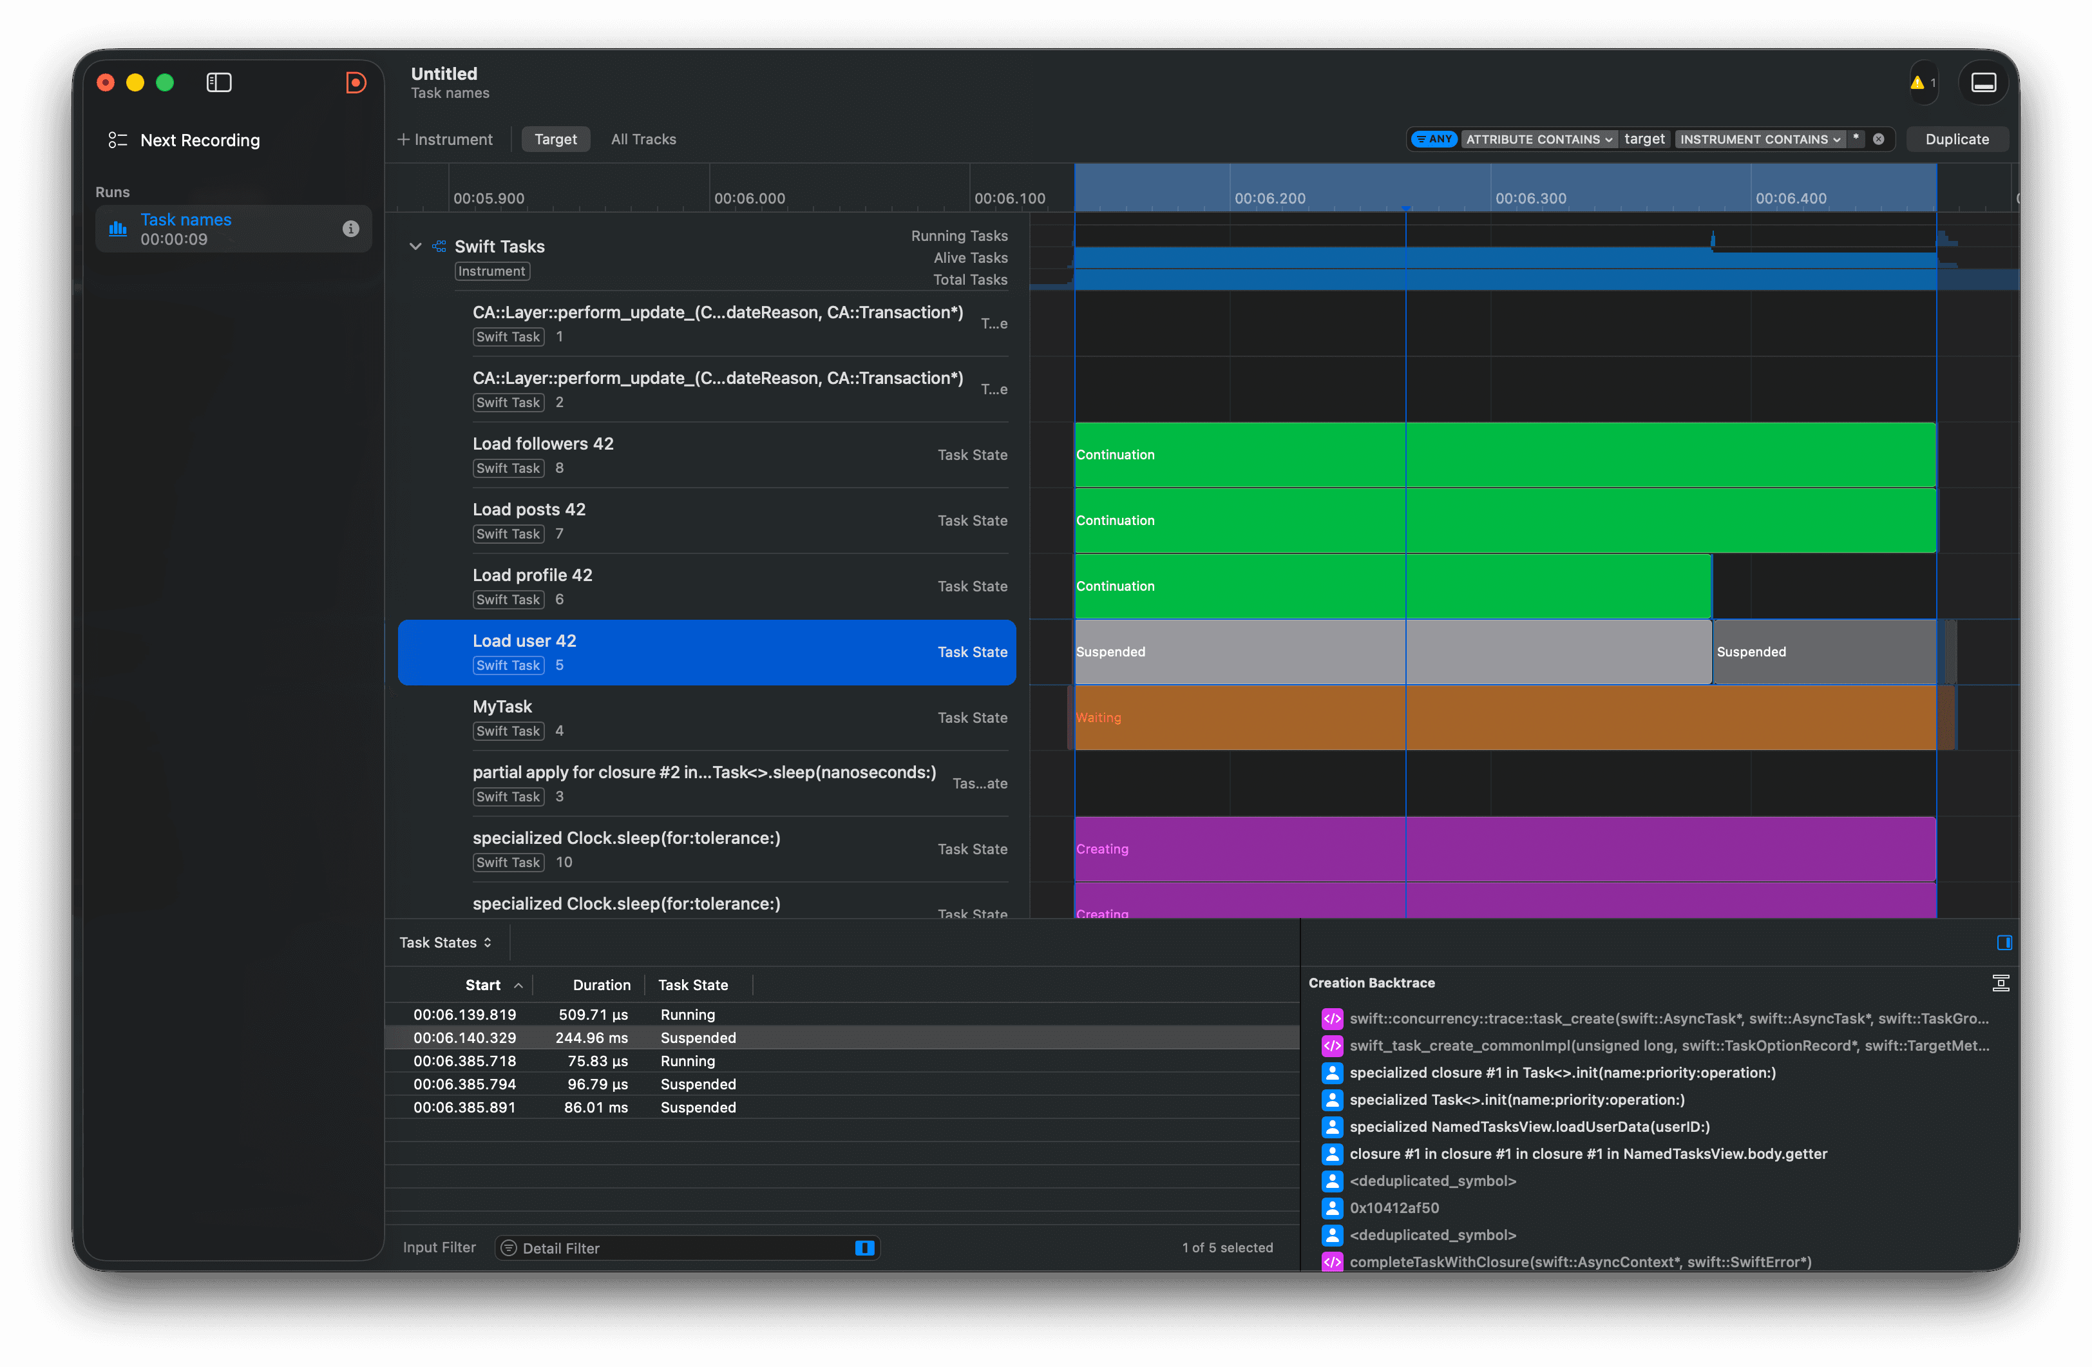Select row starting 00:06.385.891 Suspended
Viewport: 2092px width, 1367px height.
841,1107
